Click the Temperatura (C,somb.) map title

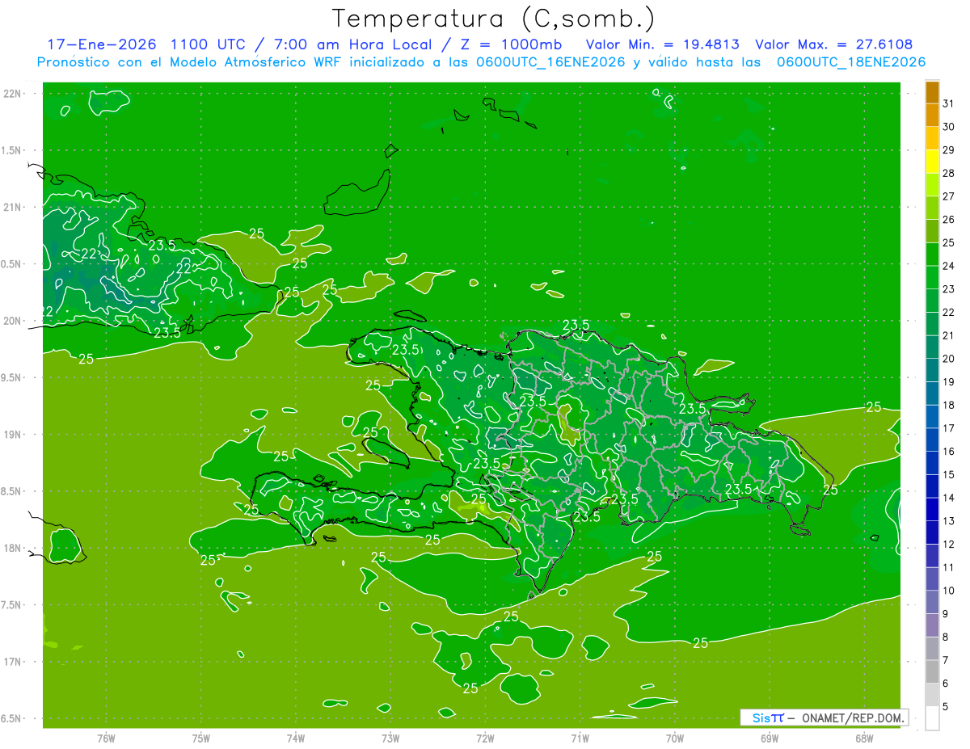pyautogui.click(x=493, y=18)
